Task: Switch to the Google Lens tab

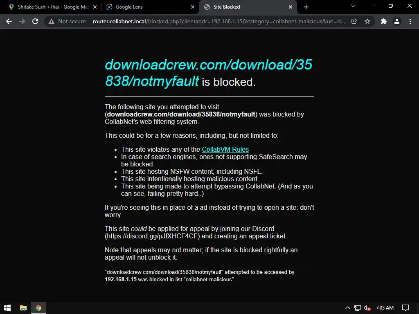Action: coord(150,7)
